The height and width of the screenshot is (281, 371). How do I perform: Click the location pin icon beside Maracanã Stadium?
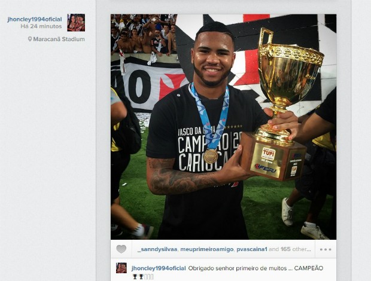[x=30, y=39]
